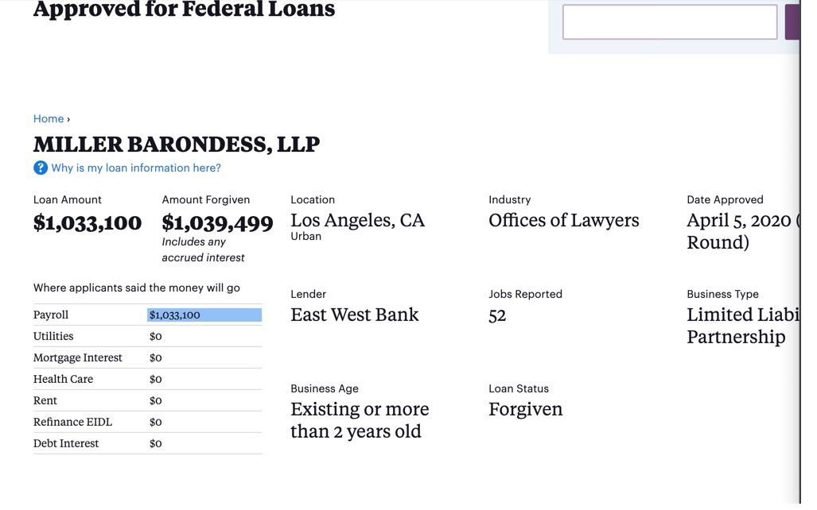This screenshot has height=510, width=817.
Task: Select the Utilities row label
Action: tap(53, 337)
